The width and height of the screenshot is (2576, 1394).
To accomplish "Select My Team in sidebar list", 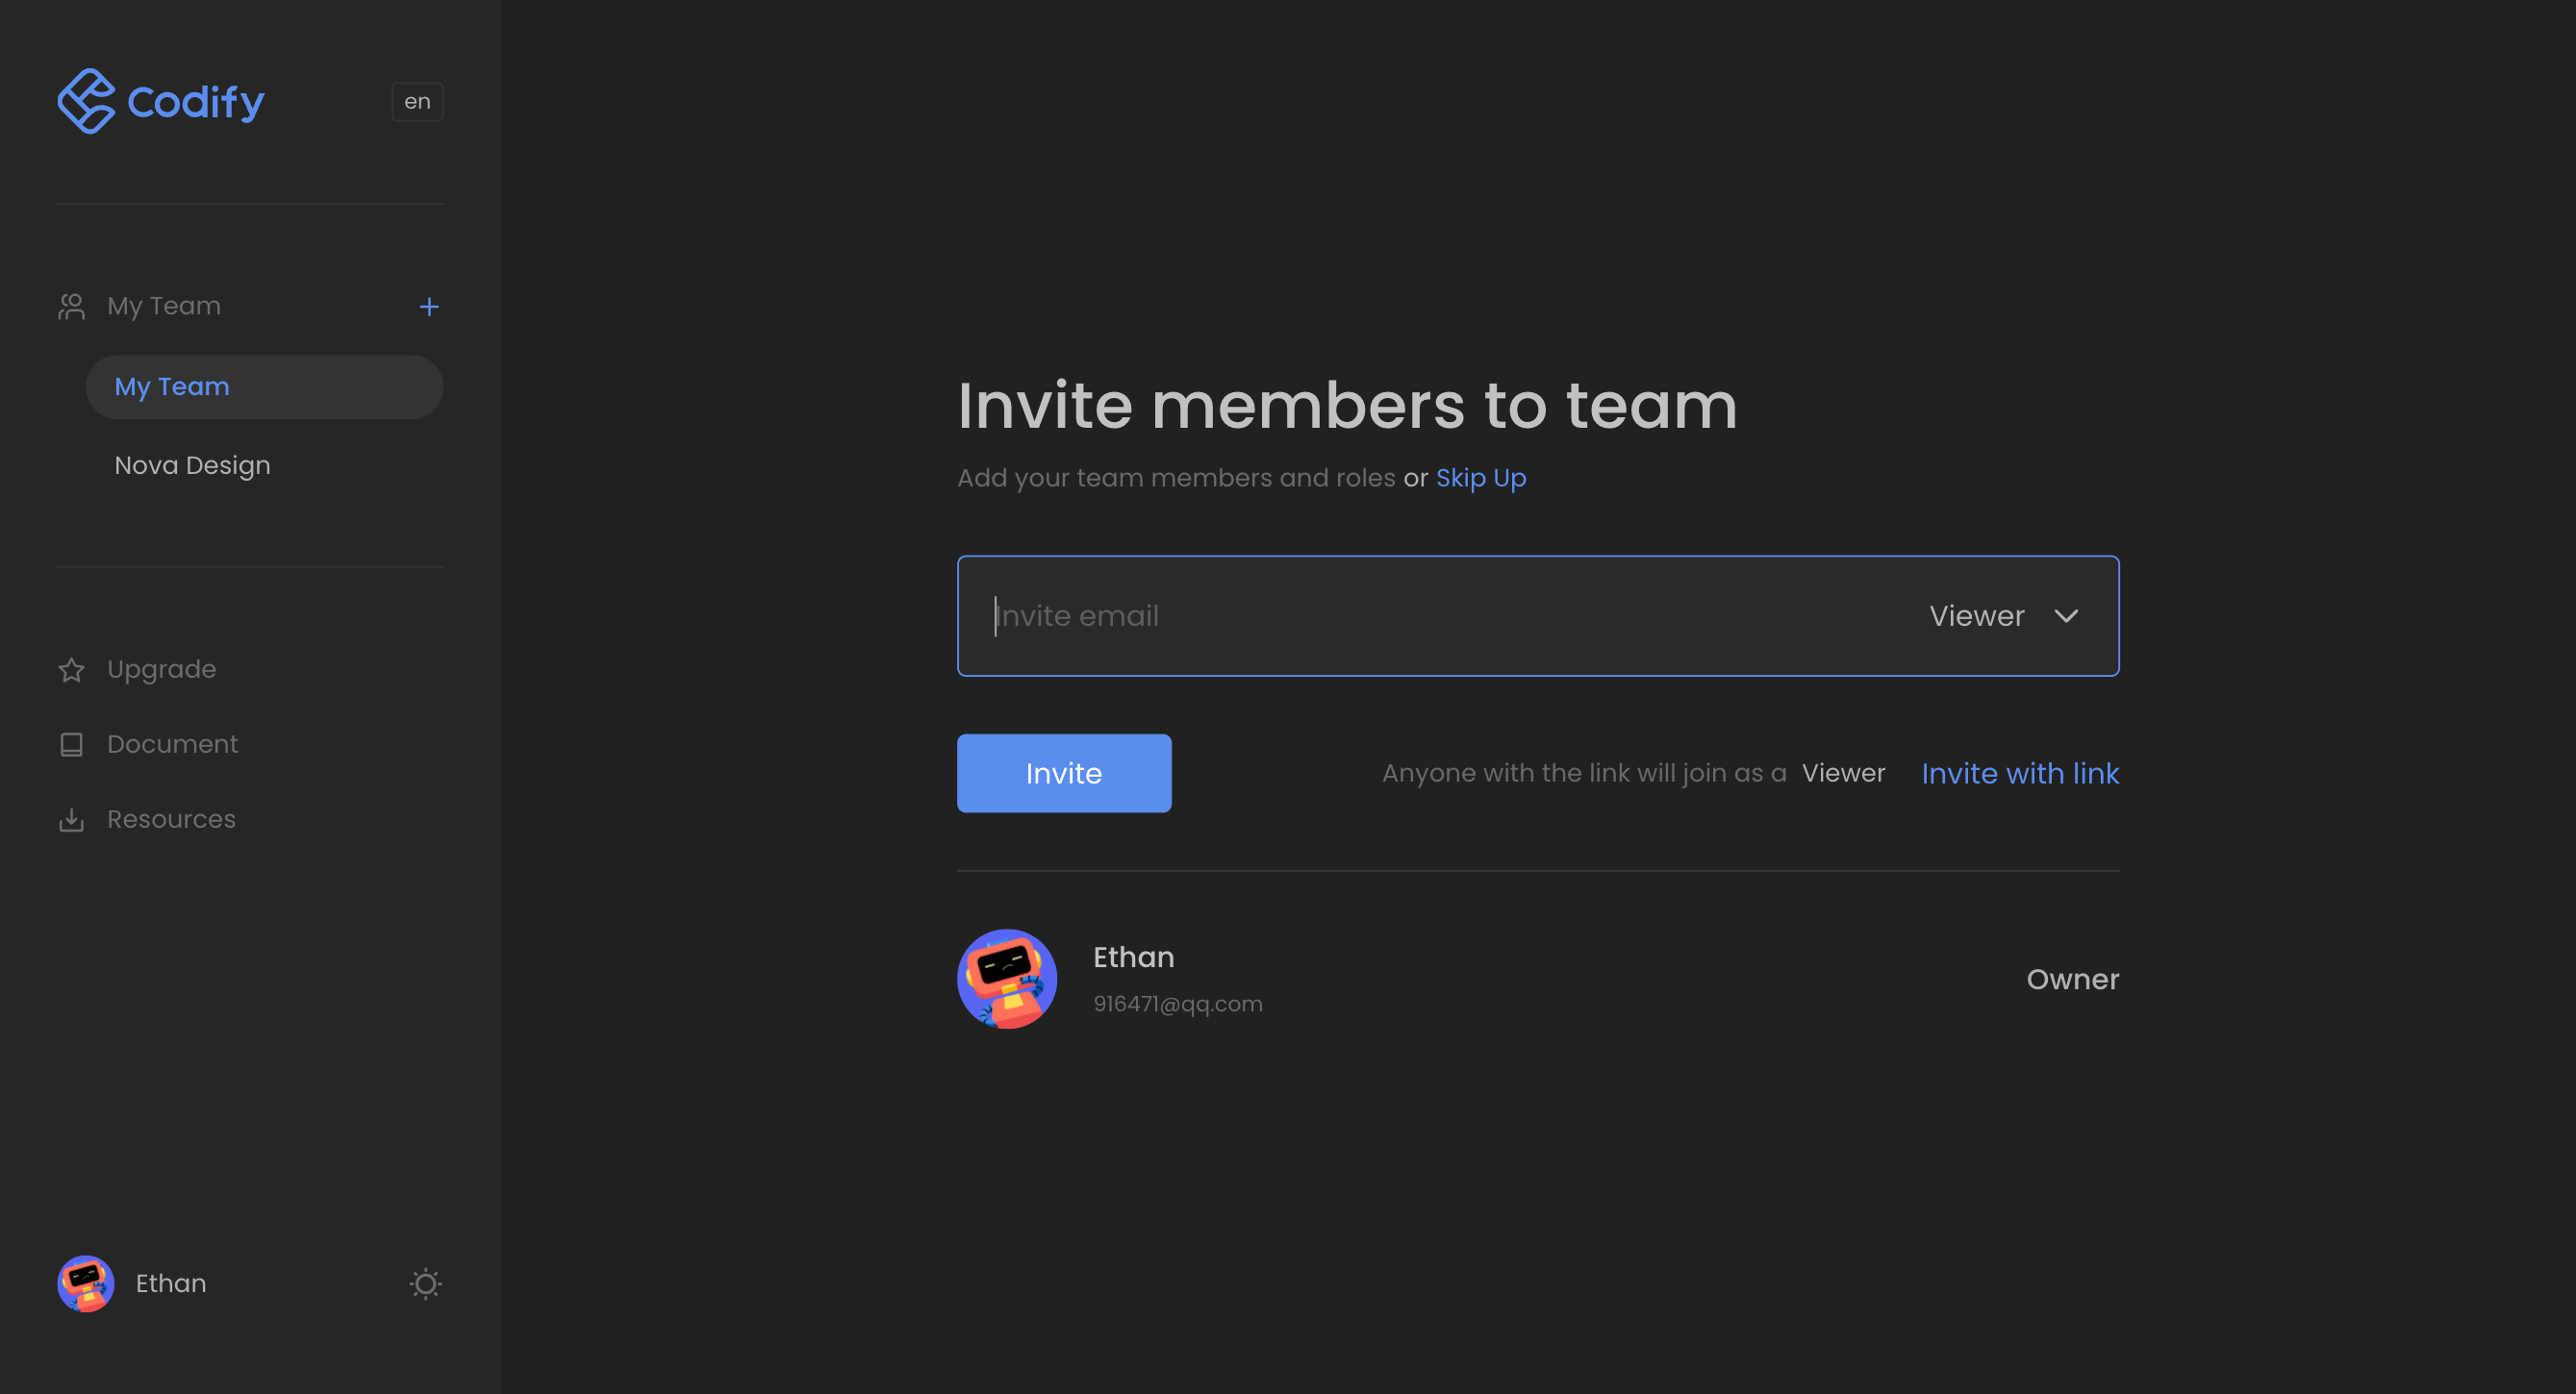I will coord(264,386).
